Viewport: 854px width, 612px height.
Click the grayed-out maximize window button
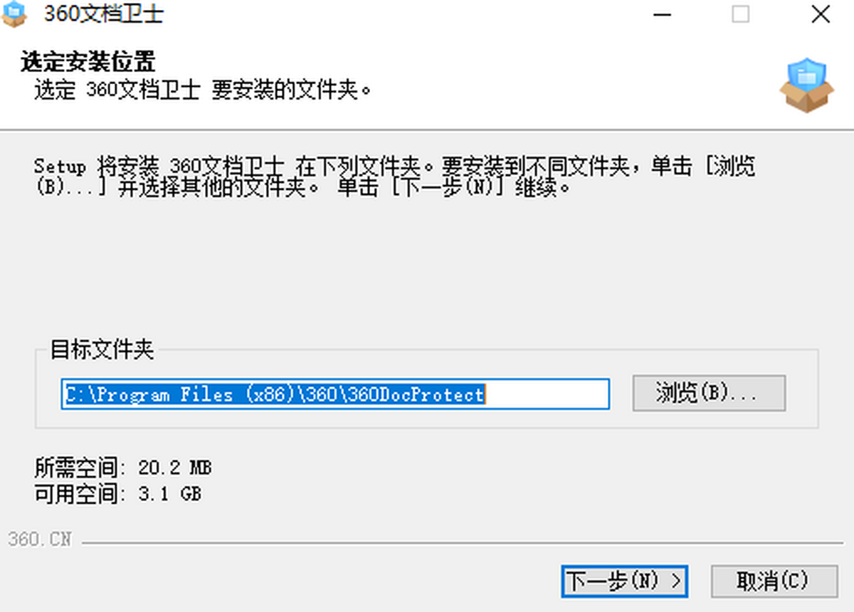(x=741, y=14)
